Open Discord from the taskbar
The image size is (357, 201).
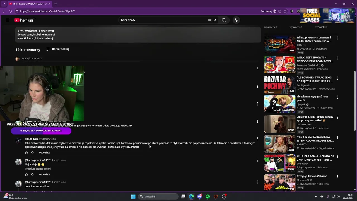(199, 197)
